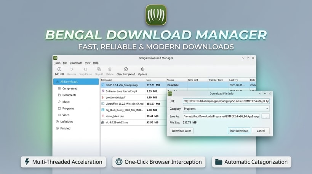This screenshot has width=312, height=174.
Task: Click the 5.00 MB size cell
Action: coord(152,110)
